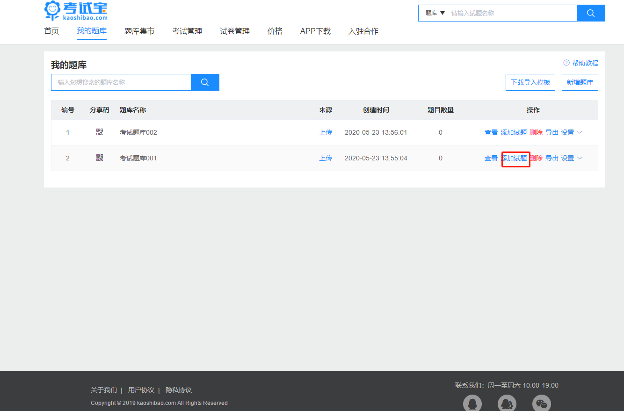Expand more options arrow for 考试题库002
This screenshot has width=624, height=411.
pos(580,132)
